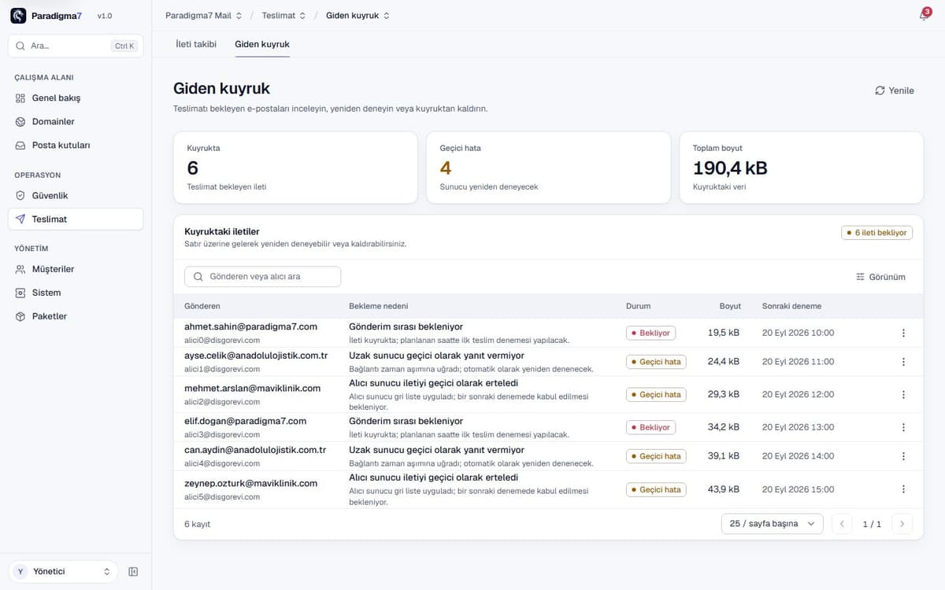Open Güvenlik in sidebar

point(76,196)
